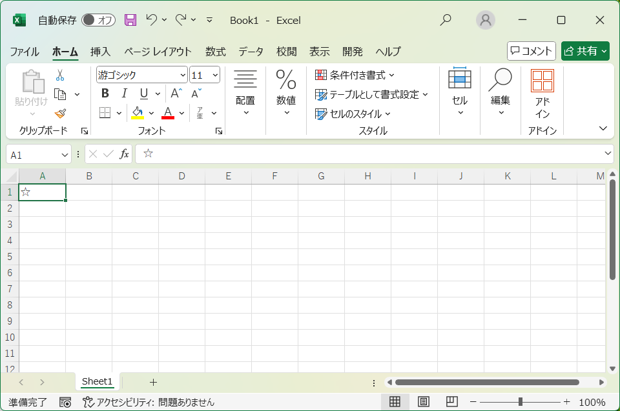The height and width of the screenshot is (411, 620).
Task: Toggle Bold formatting
Action: pos(105,94)
